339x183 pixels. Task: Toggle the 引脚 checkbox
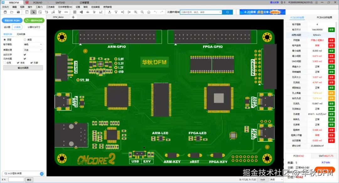pos(32,63)
